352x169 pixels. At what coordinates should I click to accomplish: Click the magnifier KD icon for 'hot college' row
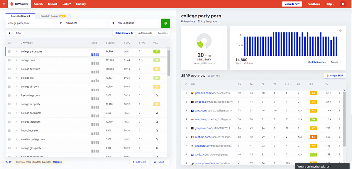(x=157, y=131)
